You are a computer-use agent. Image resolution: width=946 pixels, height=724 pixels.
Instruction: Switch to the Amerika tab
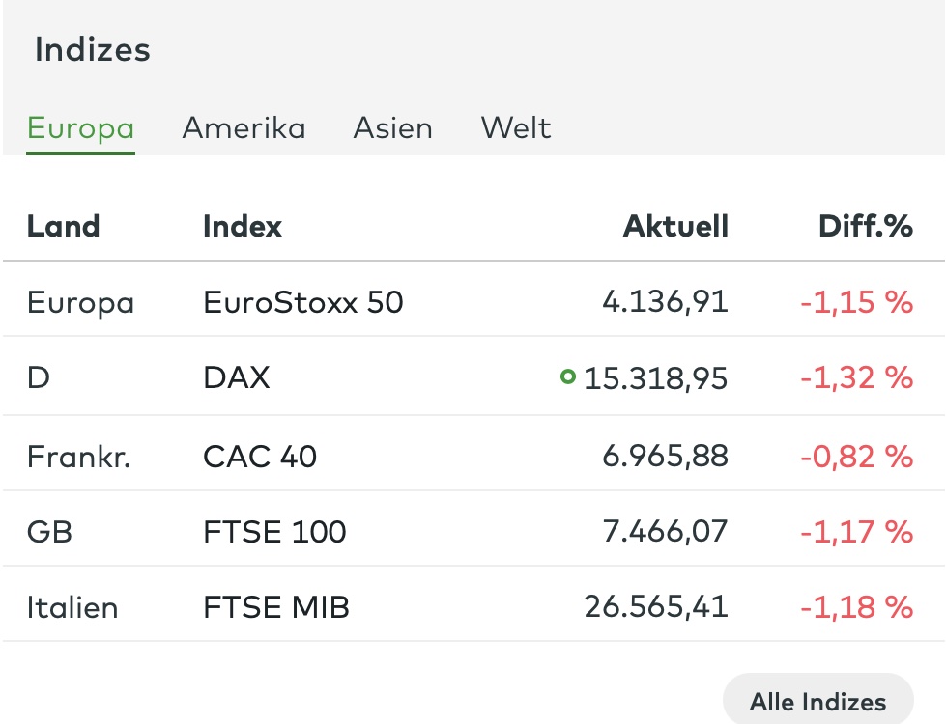point(244,127)
